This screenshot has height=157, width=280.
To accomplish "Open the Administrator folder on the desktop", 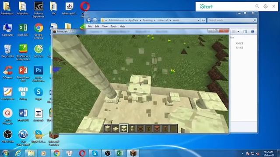I will [7, 8].
